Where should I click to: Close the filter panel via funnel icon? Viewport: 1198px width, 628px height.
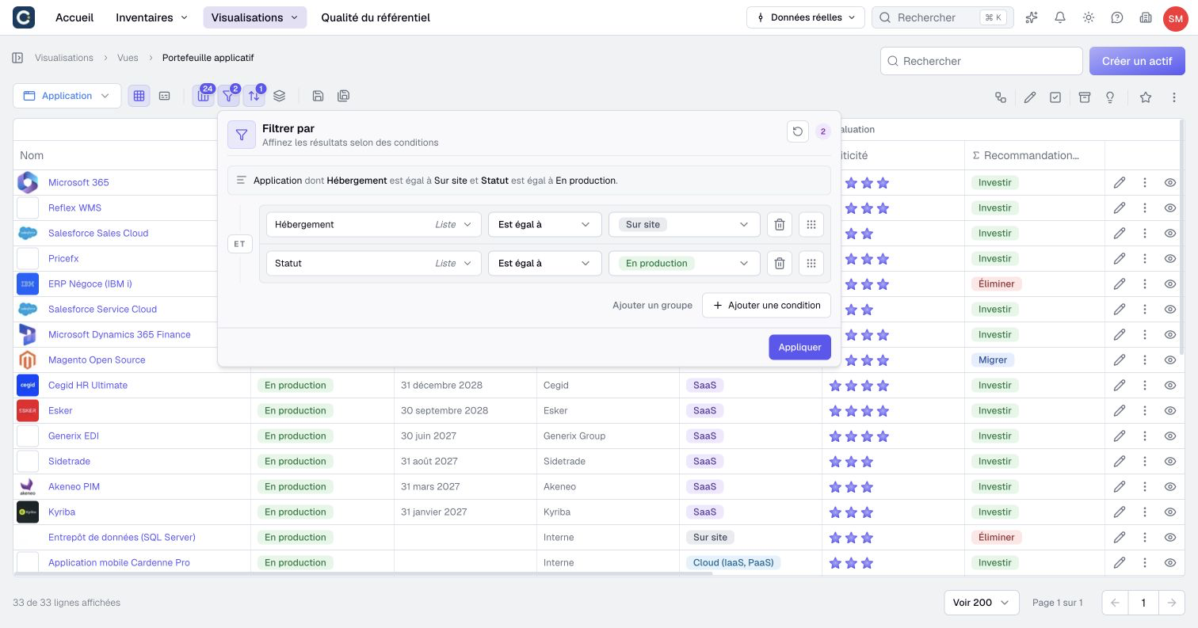(228, 96)
